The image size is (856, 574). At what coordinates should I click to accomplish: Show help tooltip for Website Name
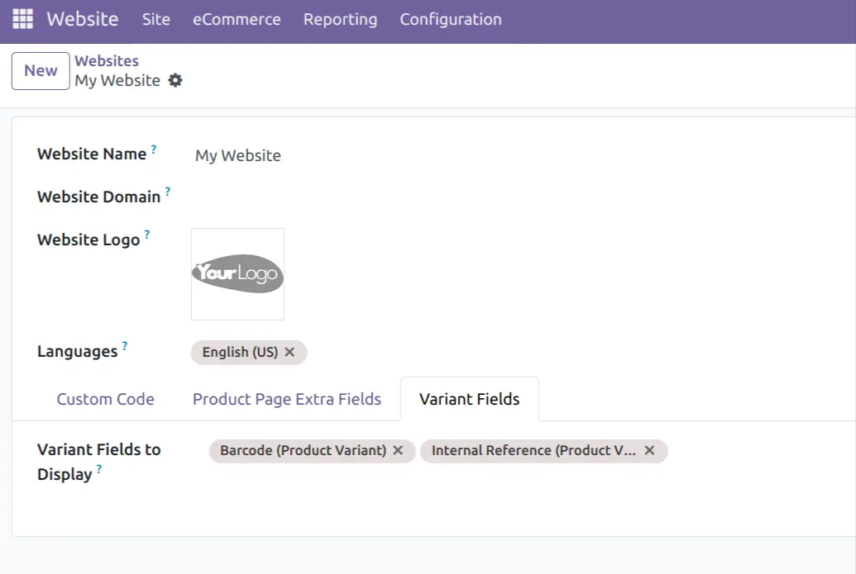tap(154, 149)
